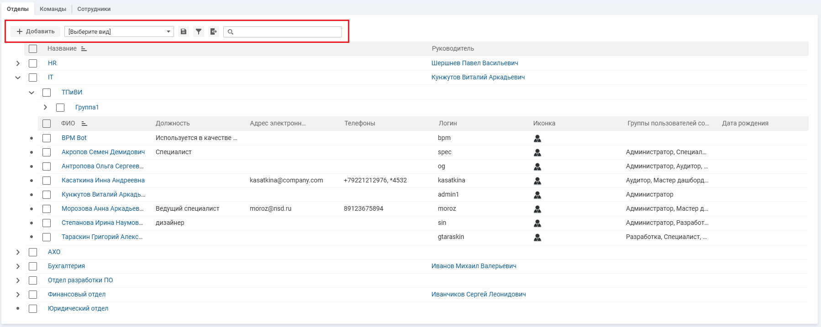Open Шершнев Павел Васильевич manager link
The image size is (821, 327).
point(474,63)
